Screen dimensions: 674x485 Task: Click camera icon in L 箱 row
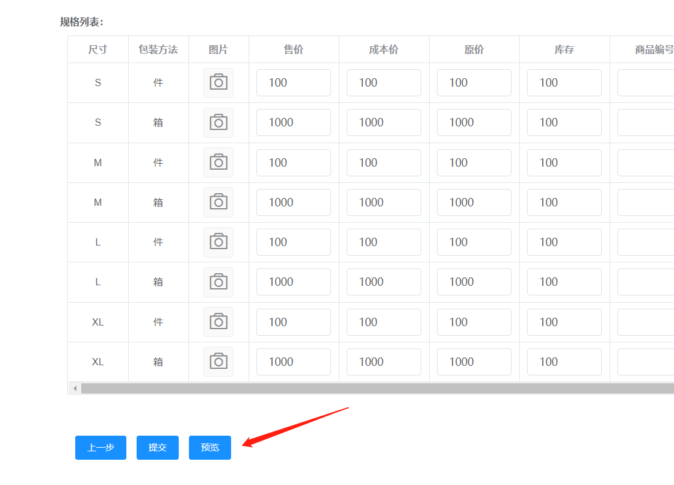(218, 282)
